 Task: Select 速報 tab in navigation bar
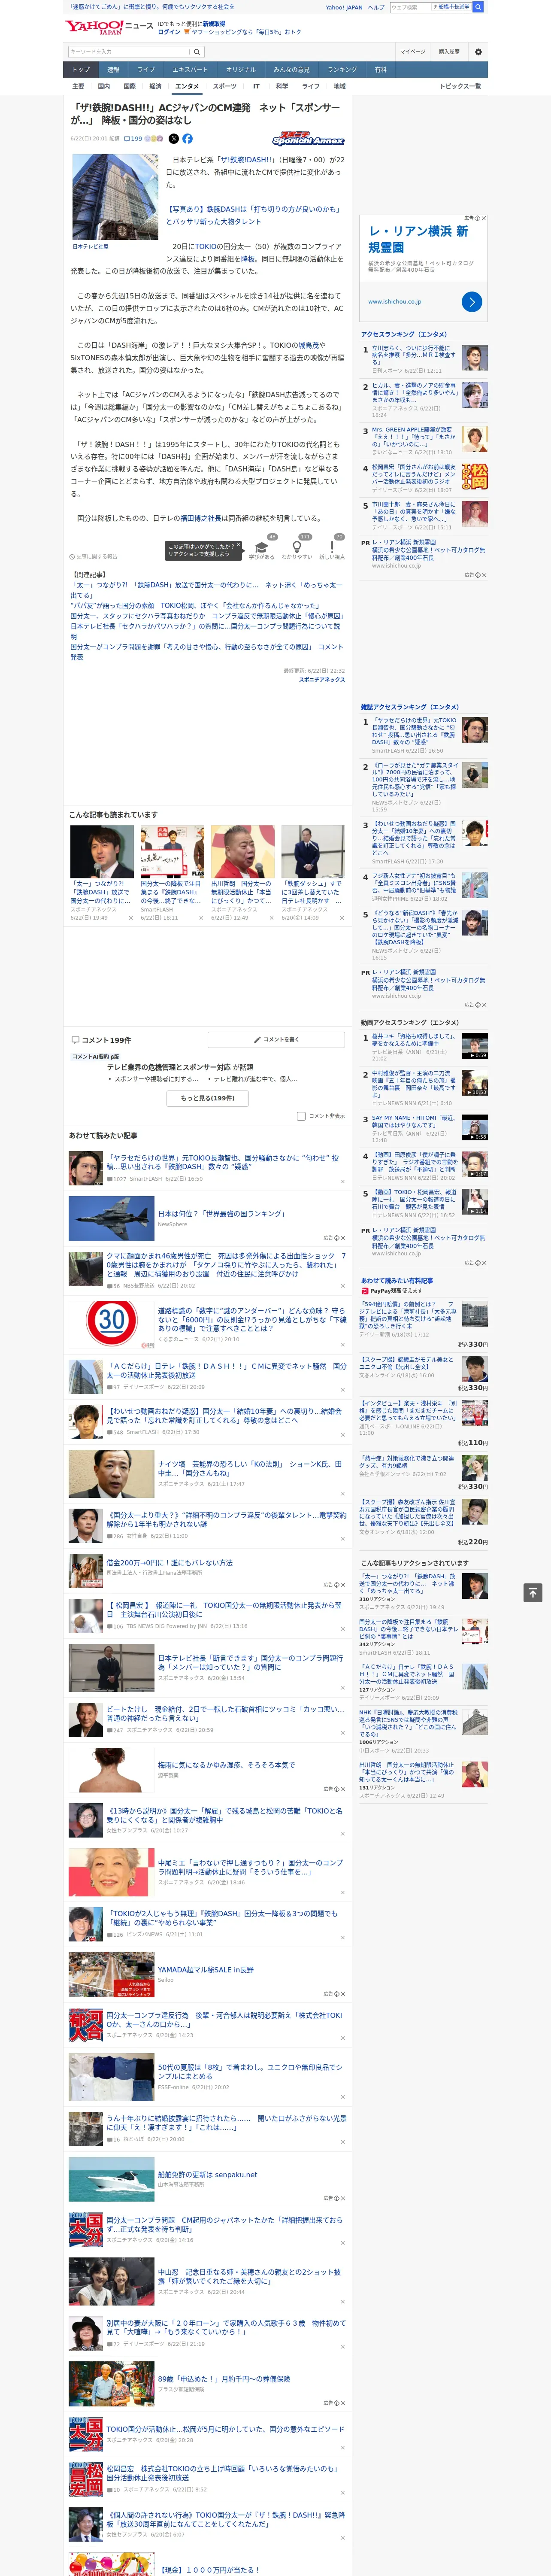pos(113,69)
